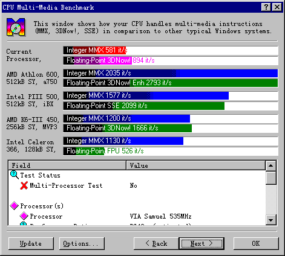Click the Floating-Point SSE 2099 it/s bar
This screenshot has width=285, height=256.
pos(171,106)
